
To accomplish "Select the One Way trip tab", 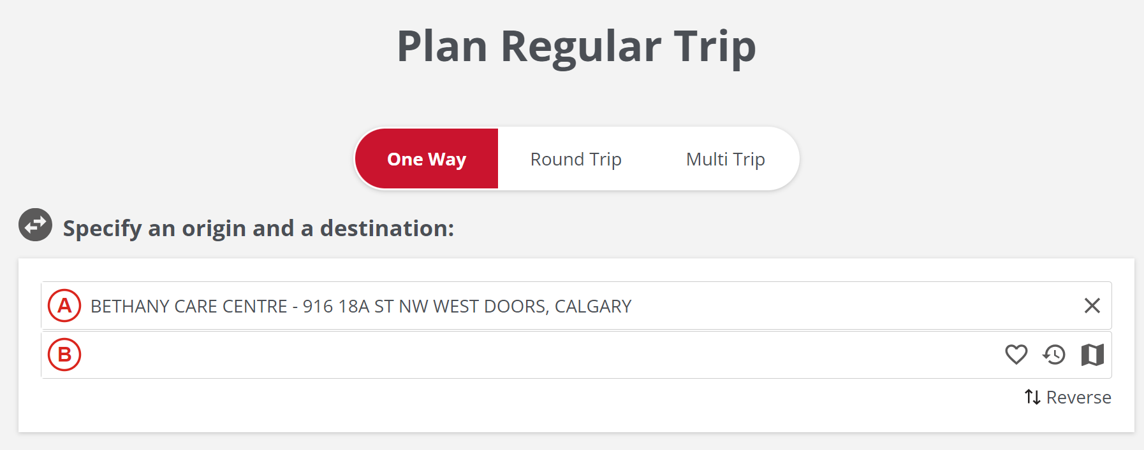I will pos(427,158).
